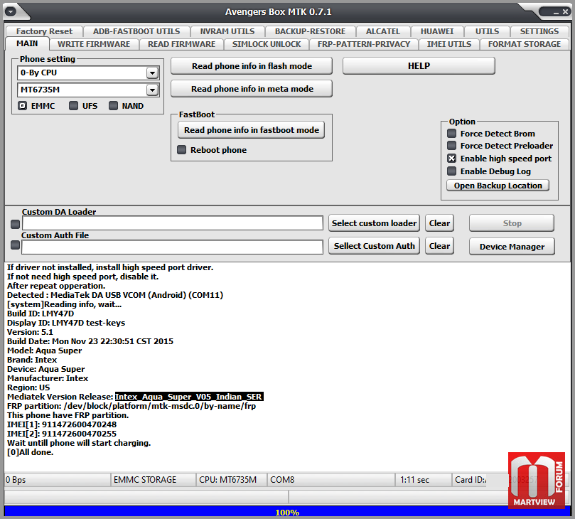Screen dimensions: 575x519
Task: Enable Reboot phone checkbox
Action: coord(181,149)
